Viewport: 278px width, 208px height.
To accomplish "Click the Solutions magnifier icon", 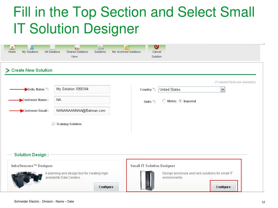I will coord(100,47).
